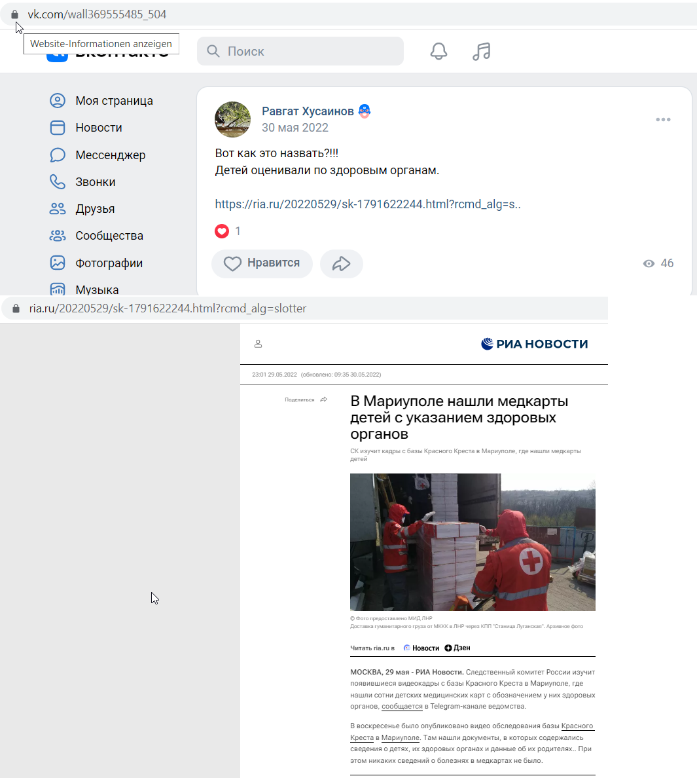Click the Red Cross article photo
Image resolution: width=697 pixels, height=778 pixels.
pyautogui.click(x=473, y=542)
